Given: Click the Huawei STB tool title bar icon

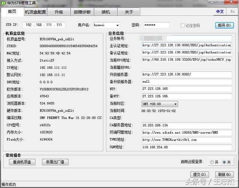Looking at the screenshot, I should click(3, 3).
